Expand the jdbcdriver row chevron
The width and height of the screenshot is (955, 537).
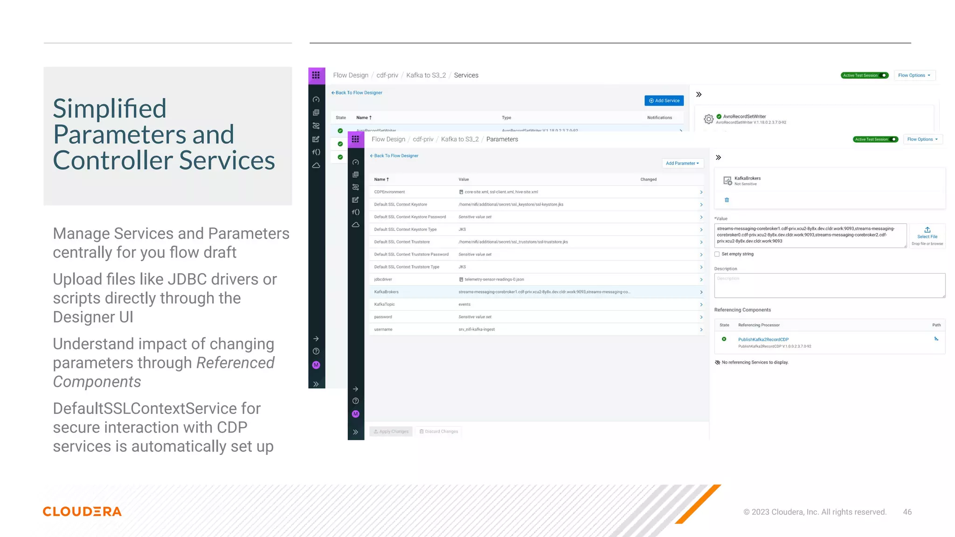click(x=701, y=280)
